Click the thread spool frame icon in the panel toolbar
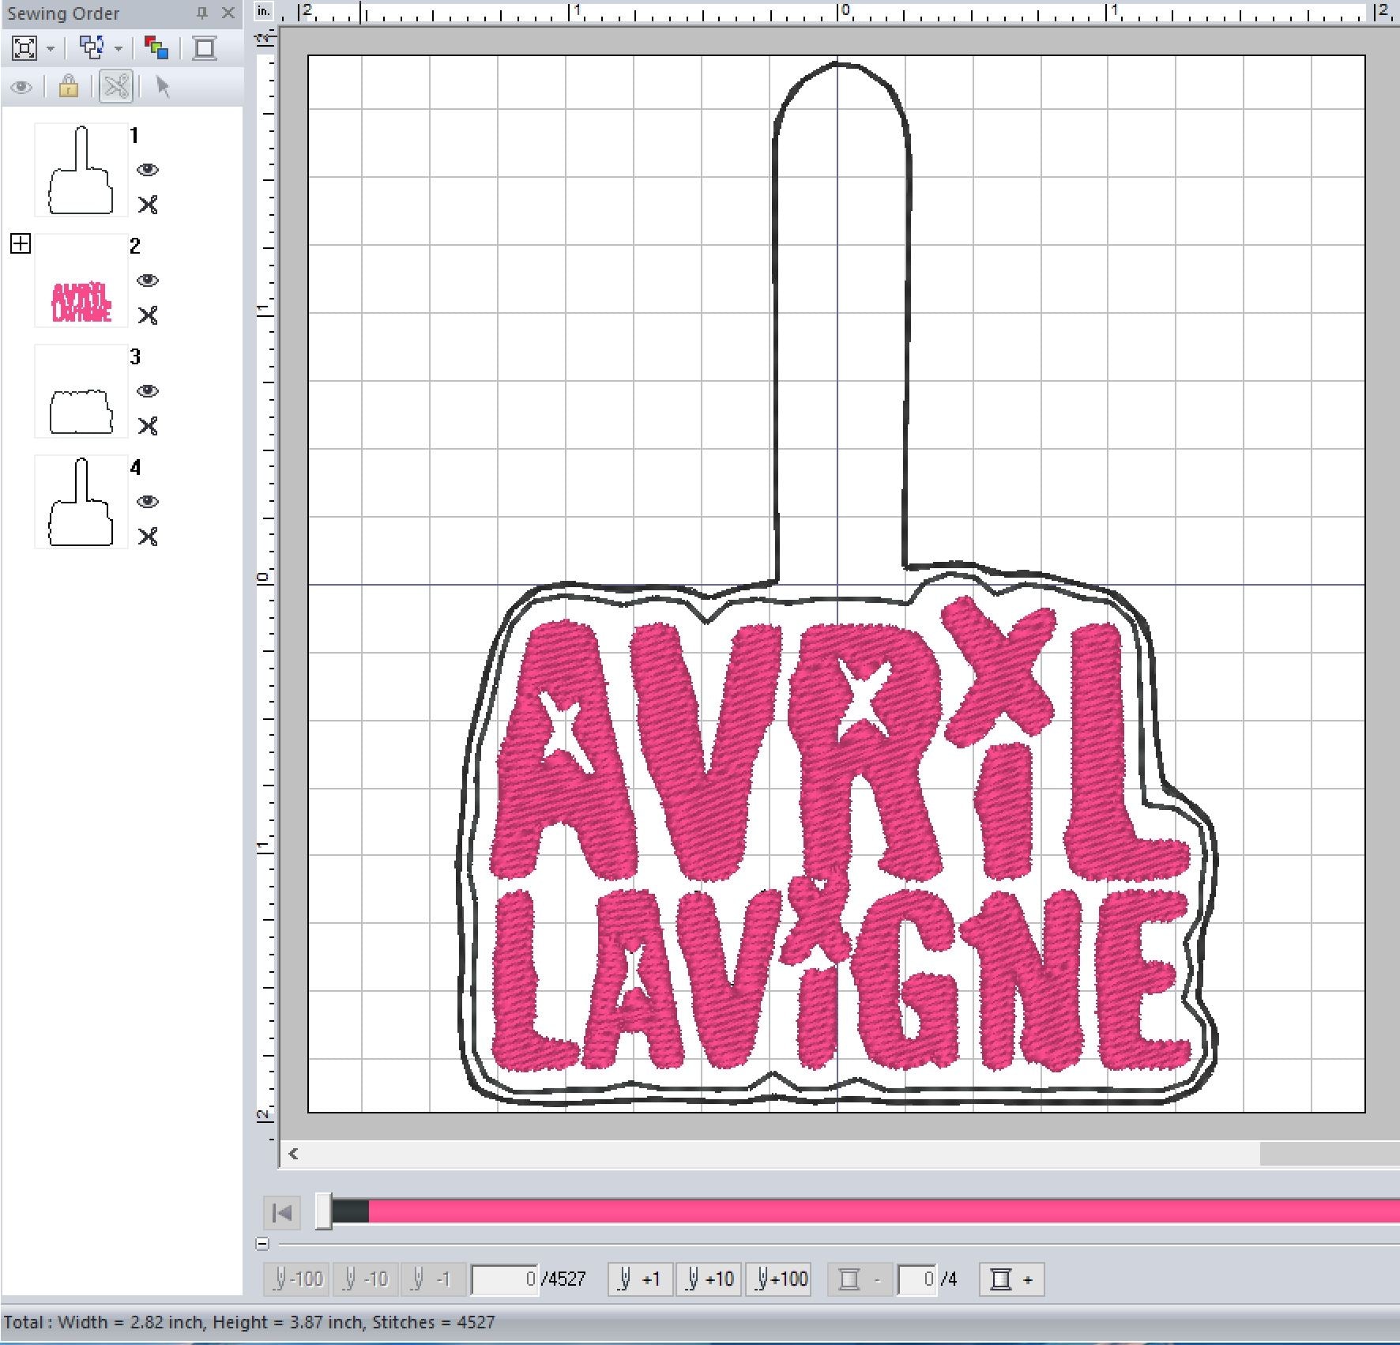This screenshot has height=1345, width=1400. (205, 48)
